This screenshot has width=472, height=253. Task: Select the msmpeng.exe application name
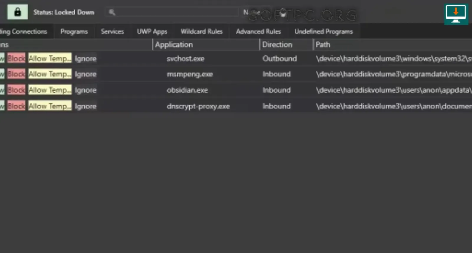point(190,74)
